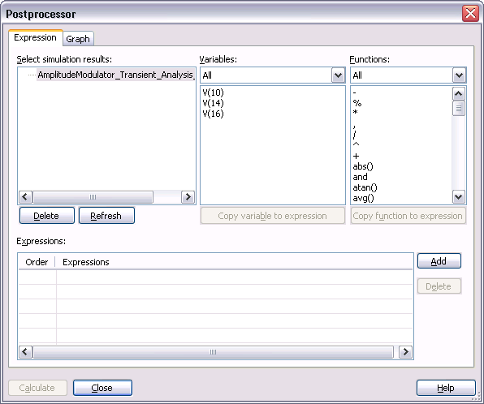
Task: Select AmplitudeModulator_Transient_Analysis result
Action: click(116, 75)
